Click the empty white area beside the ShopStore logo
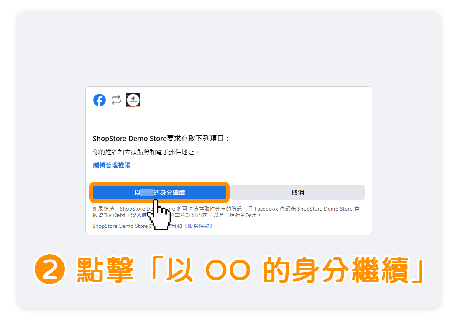The image size is (460, 322). [x=253, y=100]
